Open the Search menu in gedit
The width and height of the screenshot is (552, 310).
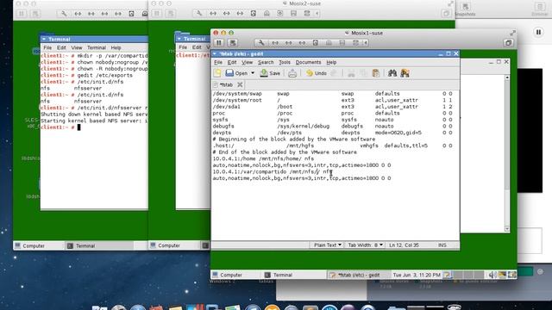266,62
